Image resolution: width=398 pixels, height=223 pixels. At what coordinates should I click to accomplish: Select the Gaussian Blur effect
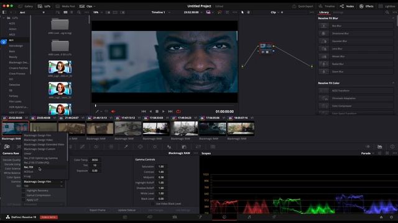coord(356,41)
